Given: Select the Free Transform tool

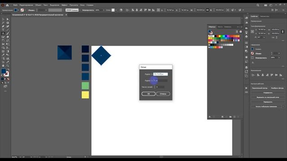Looking at the screenshot, I should (8, 44).
